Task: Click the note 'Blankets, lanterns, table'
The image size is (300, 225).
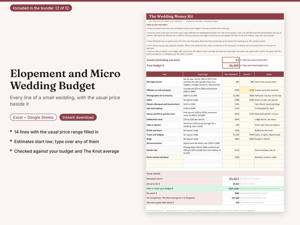Action: click(266, 157)
